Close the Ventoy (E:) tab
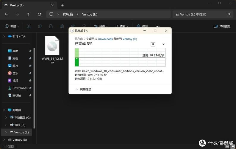Screen dimensions: 236x149 pyautogui.click(x=52, y=5)
